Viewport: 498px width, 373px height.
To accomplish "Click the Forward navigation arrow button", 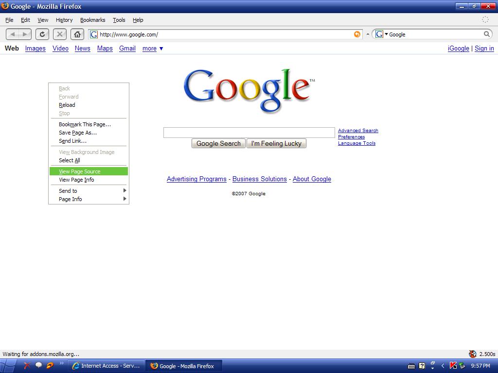I will pos(25,34).
